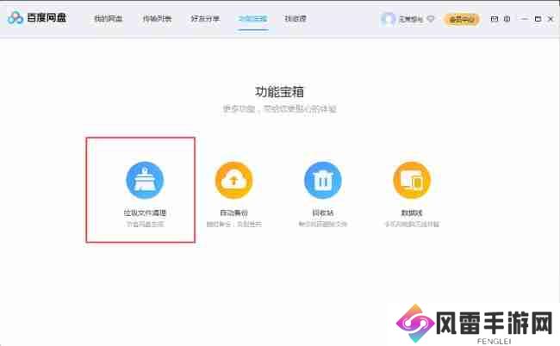Switch to the 找资源 tab
Screen dimensions: 560x346
coord(296,19)
